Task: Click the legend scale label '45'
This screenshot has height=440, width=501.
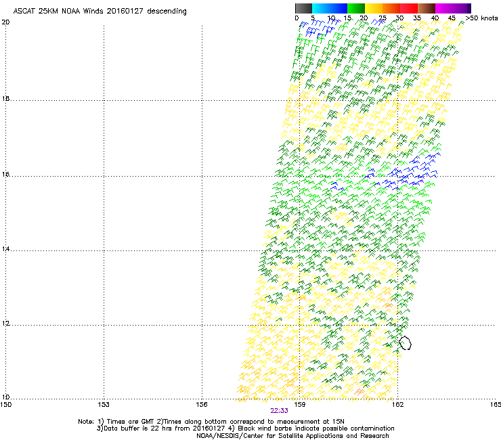Action: point(452,18)
